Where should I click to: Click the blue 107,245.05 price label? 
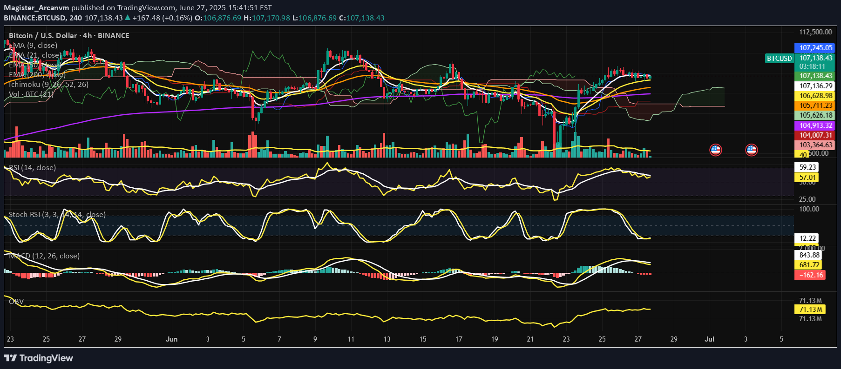pyautogui.click(x=815, y=48)
